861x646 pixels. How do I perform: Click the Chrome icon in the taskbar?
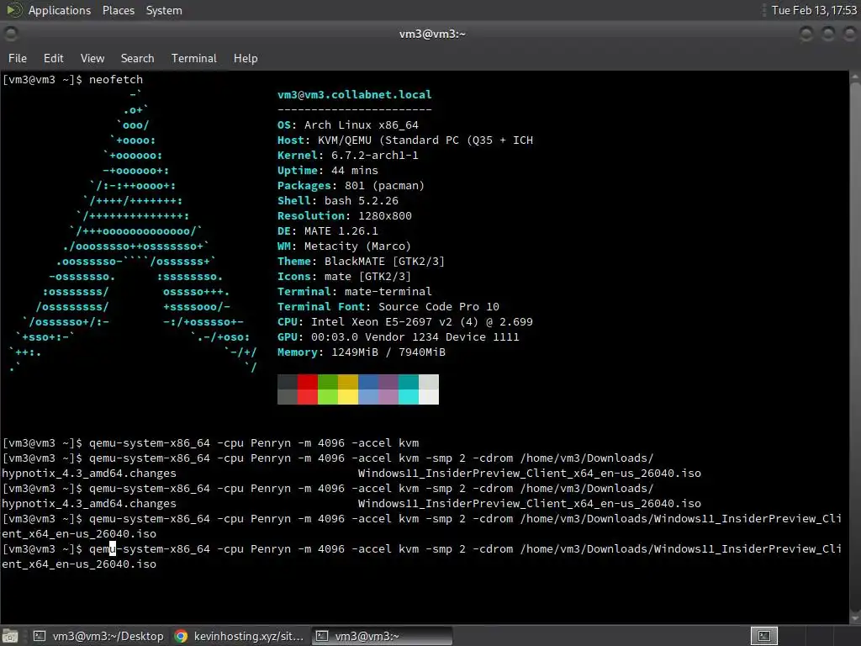coord(181,636)
